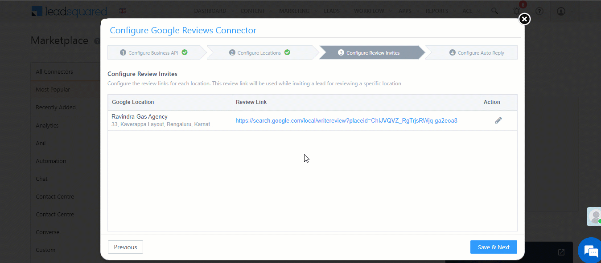This screenshot has height=263, width=601.
Task: Click the Configure Business API completed checkmark
Action: tap(184, 52)
